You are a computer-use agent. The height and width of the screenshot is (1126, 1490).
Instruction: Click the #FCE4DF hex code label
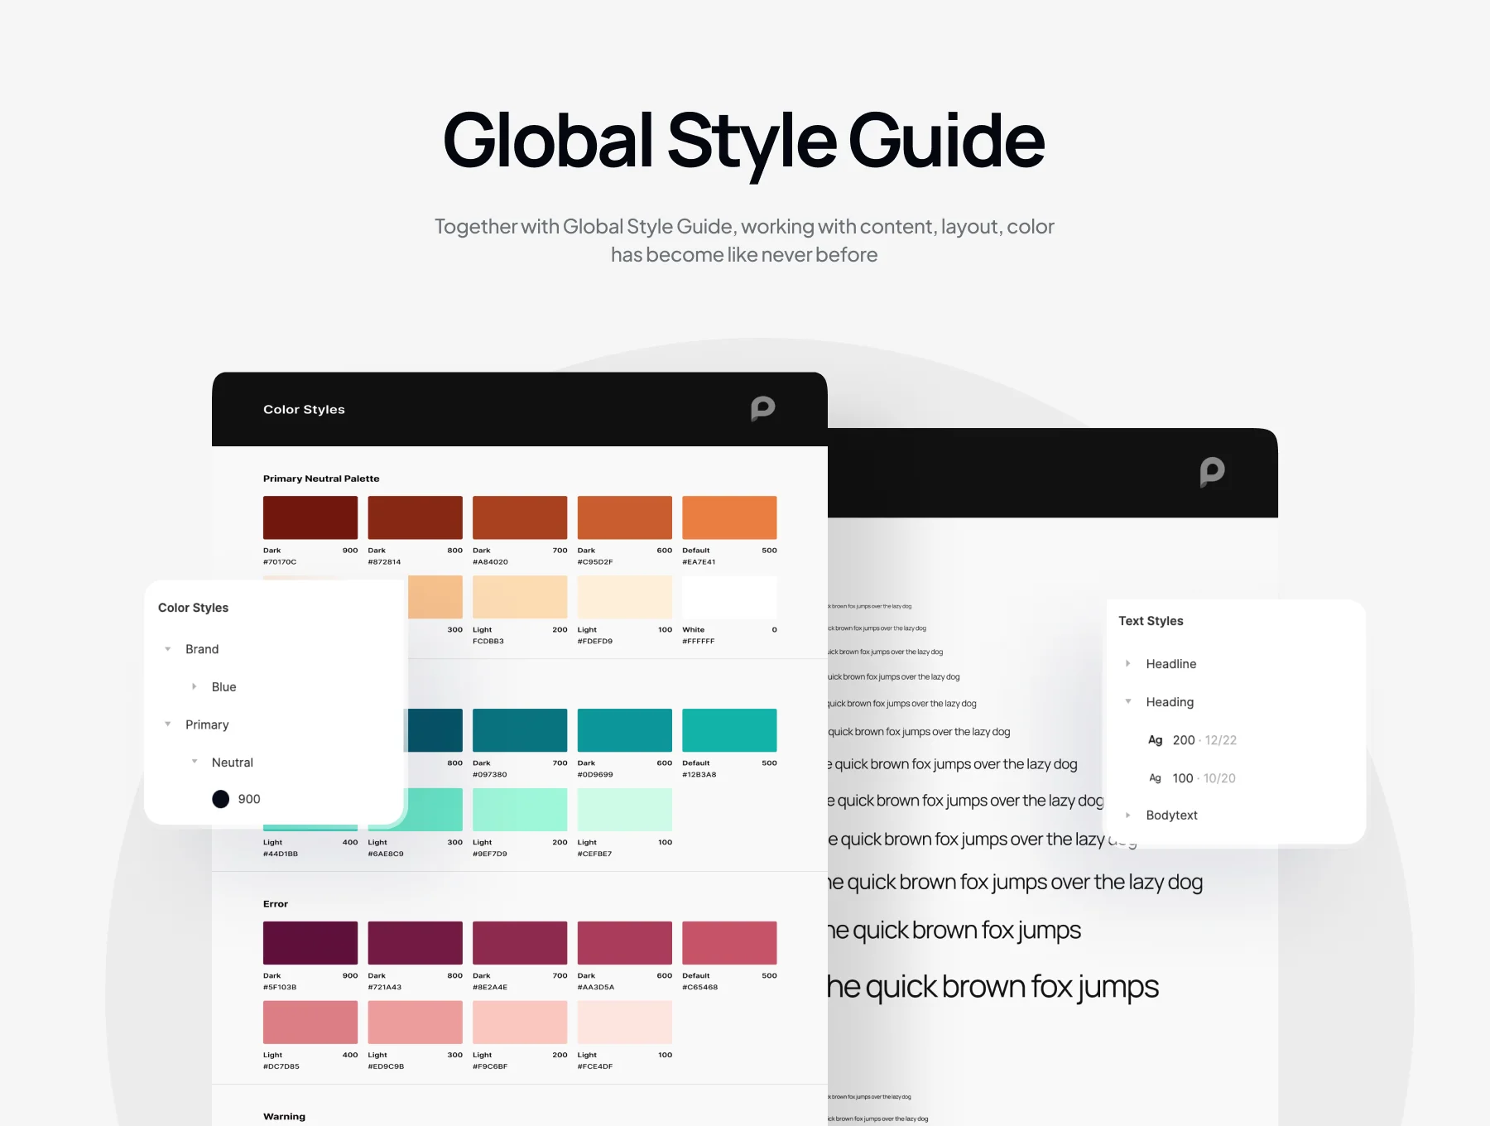tap(595, 1067)
